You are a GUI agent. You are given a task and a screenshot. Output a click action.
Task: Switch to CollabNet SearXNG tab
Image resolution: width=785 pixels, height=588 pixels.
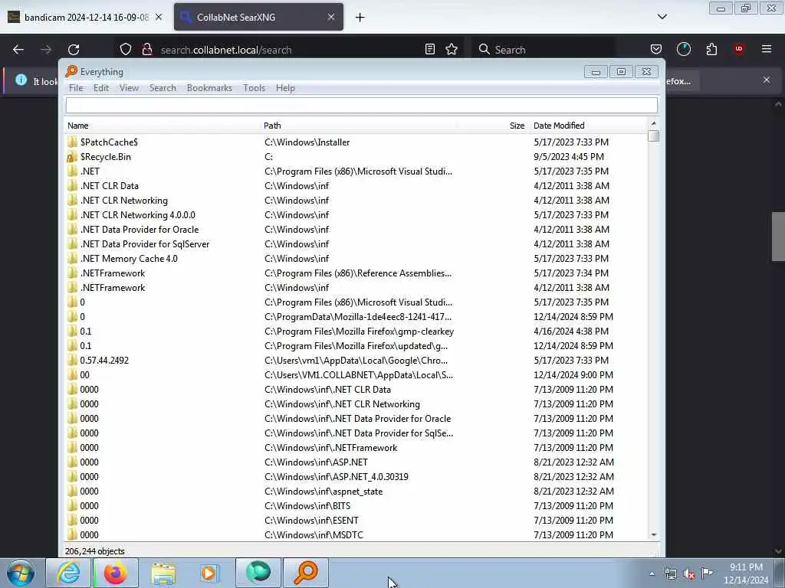click(258, 17)
